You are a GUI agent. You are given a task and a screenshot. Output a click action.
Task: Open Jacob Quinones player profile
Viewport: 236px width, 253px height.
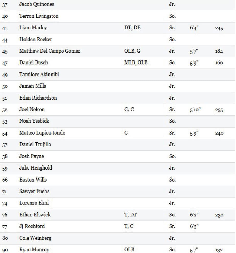pyautogui.click(x=37, y=4)
